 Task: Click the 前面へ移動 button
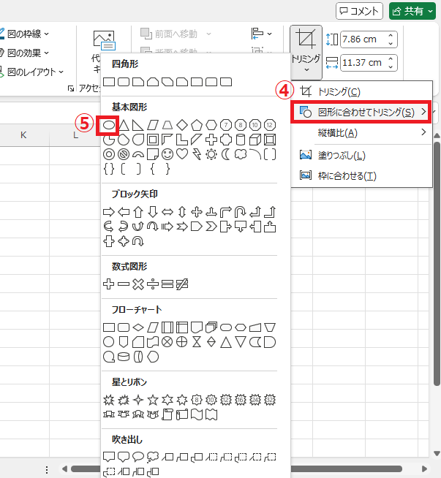169,34
